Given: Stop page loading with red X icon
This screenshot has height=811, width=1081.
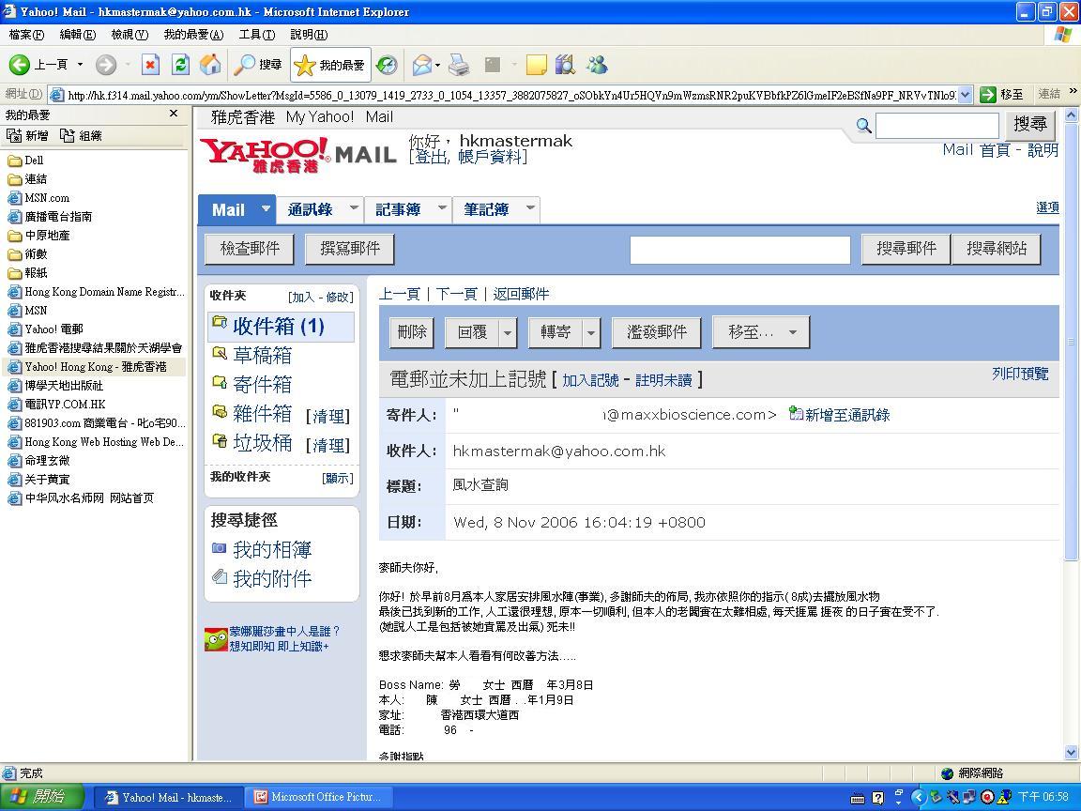Looking at the screenshot, I should (x=150, y=65).
